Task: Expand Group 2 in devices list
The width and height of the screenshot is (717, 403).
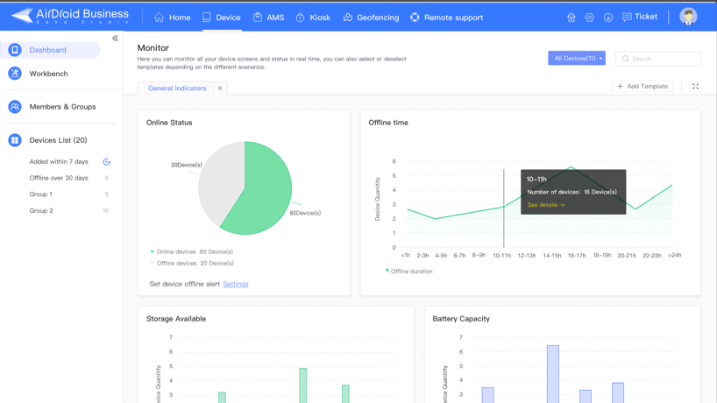Action: pos(41,211)
